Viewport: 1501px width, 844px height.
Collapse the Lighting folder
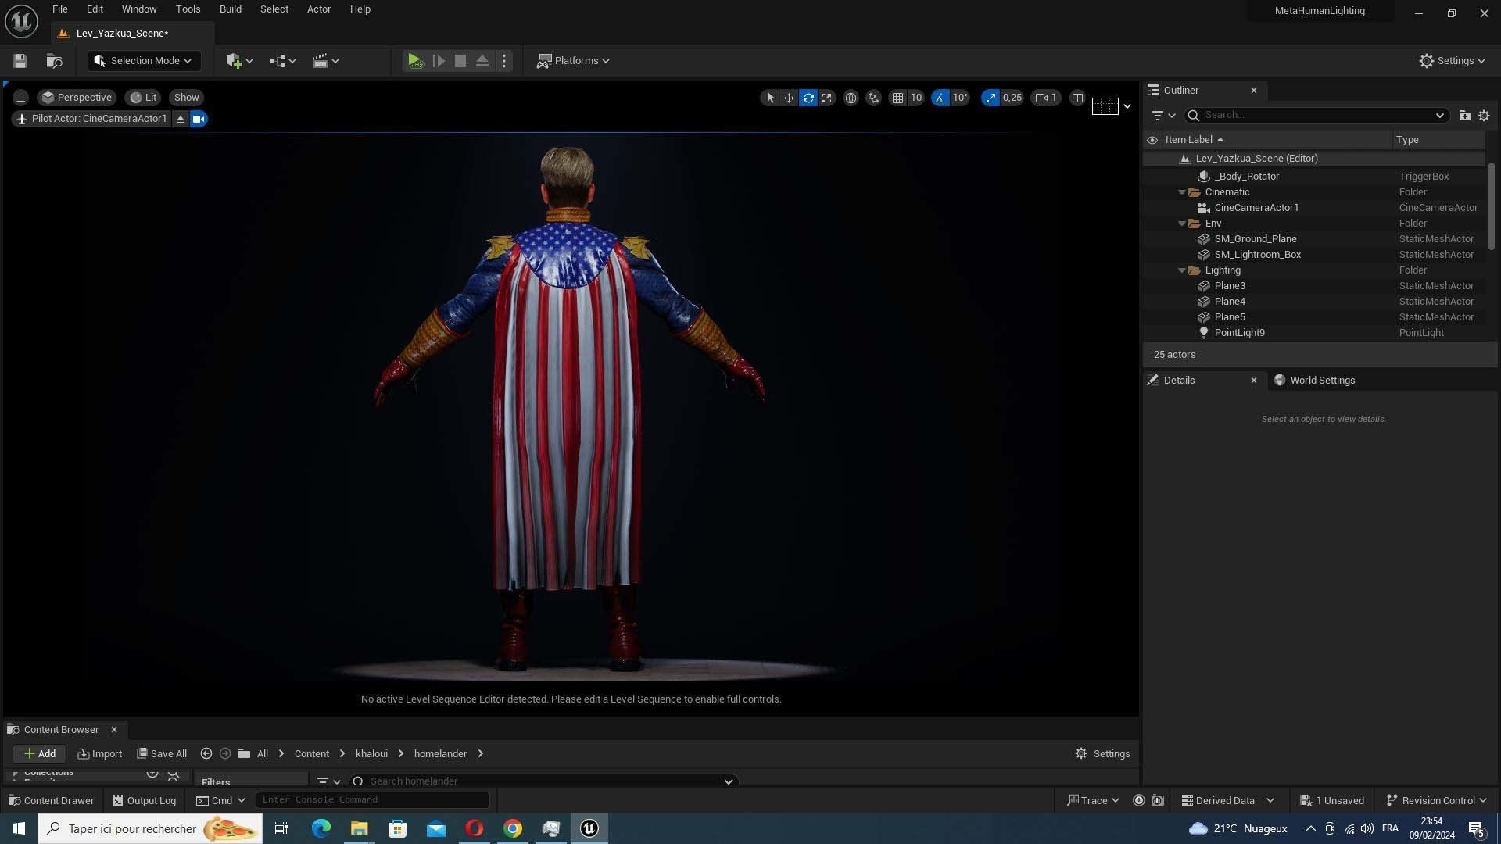[x=1182, y=270]
